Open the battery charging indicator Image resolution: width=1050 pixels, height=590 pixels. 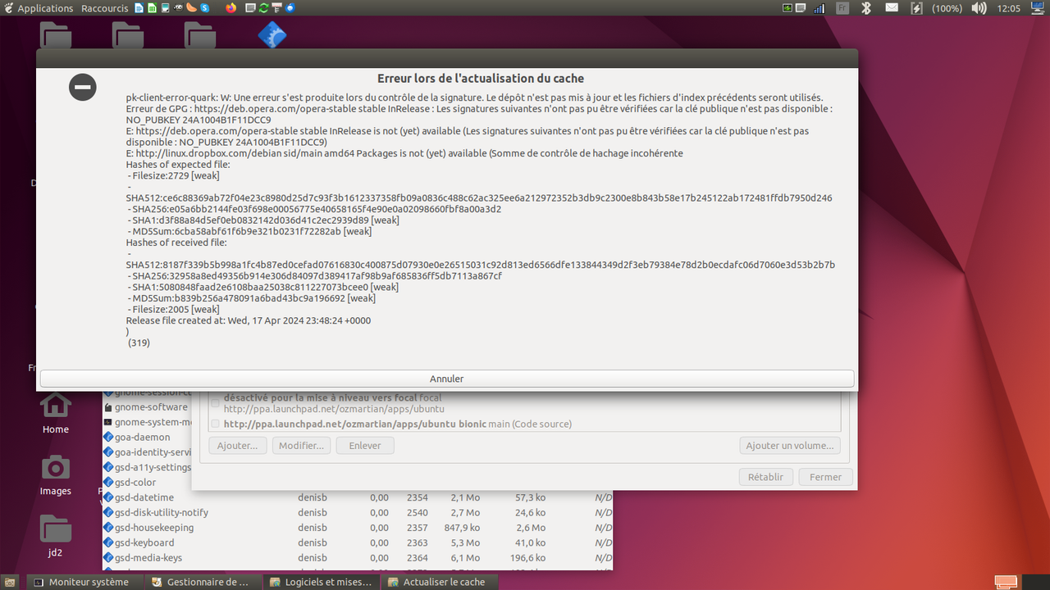click(917, 8)
